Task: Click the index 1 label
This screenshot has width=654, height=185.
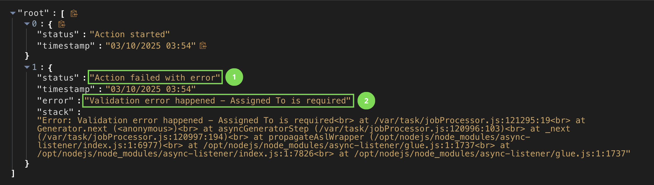Action: 34,67
